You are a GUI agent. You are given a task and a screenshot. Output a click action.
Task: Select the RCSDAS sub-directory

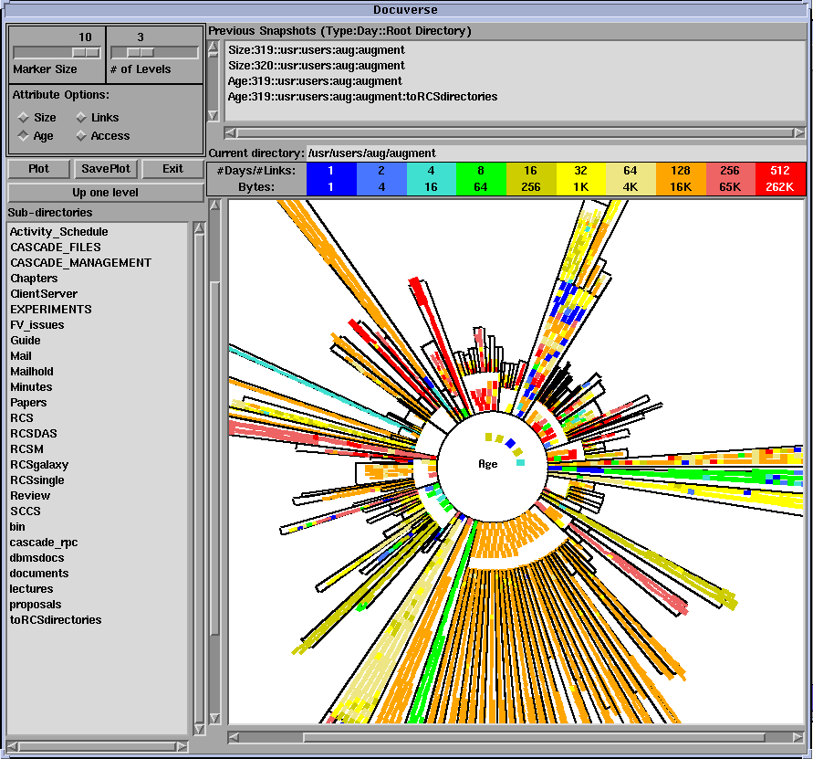pyautogui.click(x=34, y=434)
